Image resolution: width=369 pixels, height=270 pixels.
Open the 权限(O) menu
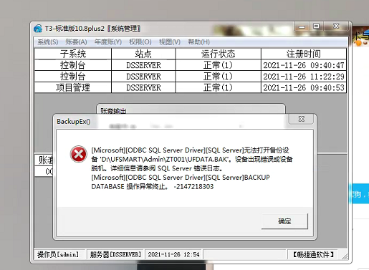(x=140, y=42)
